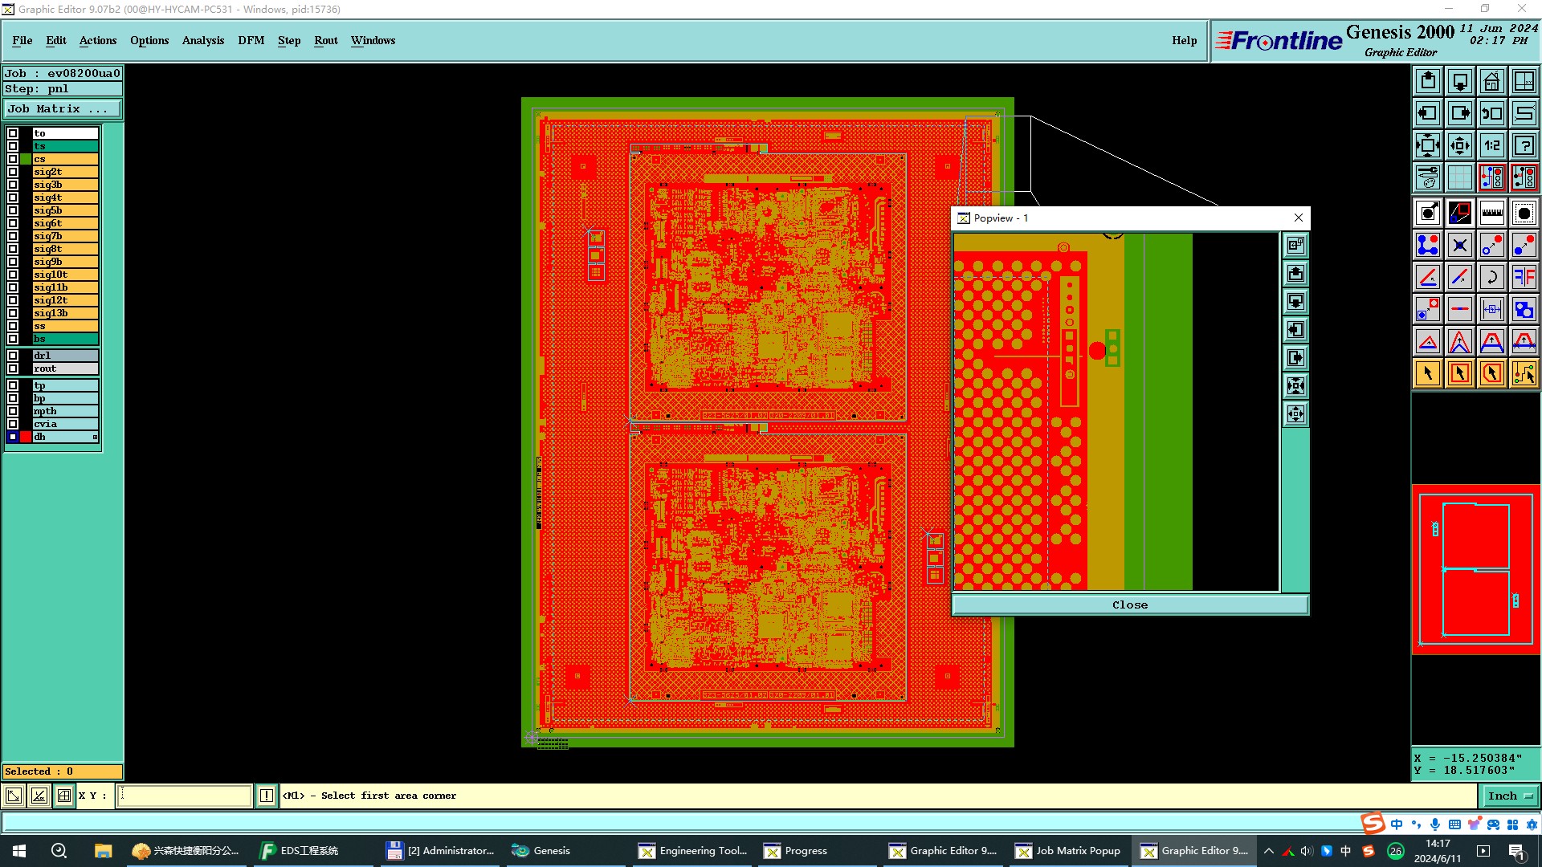Open the DFM menu
The width and height of the screenshot is (1542, 867).
[251, 40]
